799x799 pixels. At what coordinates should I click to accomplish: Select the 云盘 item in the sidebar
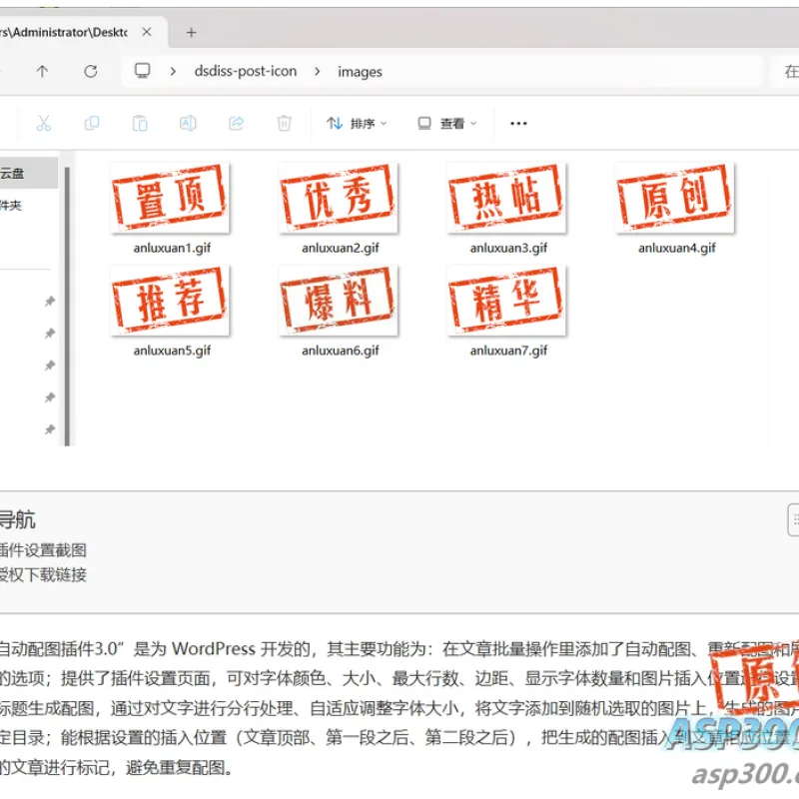(x=29, y=173)
